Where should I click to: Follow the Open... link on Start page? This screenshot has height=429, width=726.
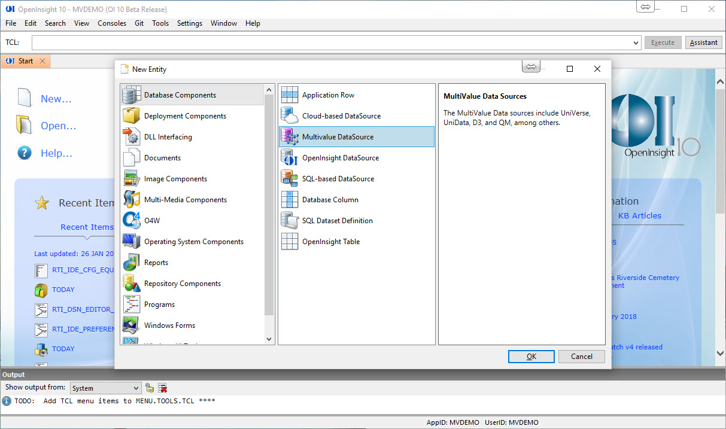pos(59,126)
